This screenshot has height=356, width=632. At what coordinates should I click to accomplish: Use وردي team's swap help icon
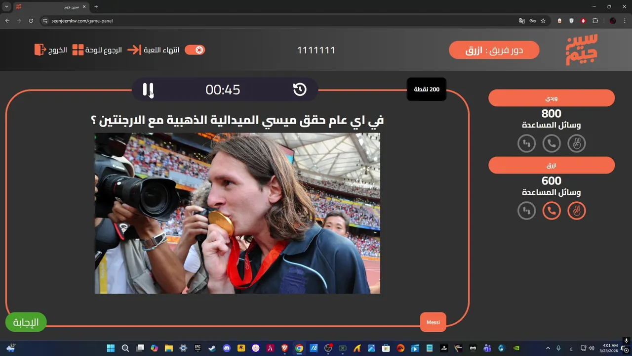526,143
